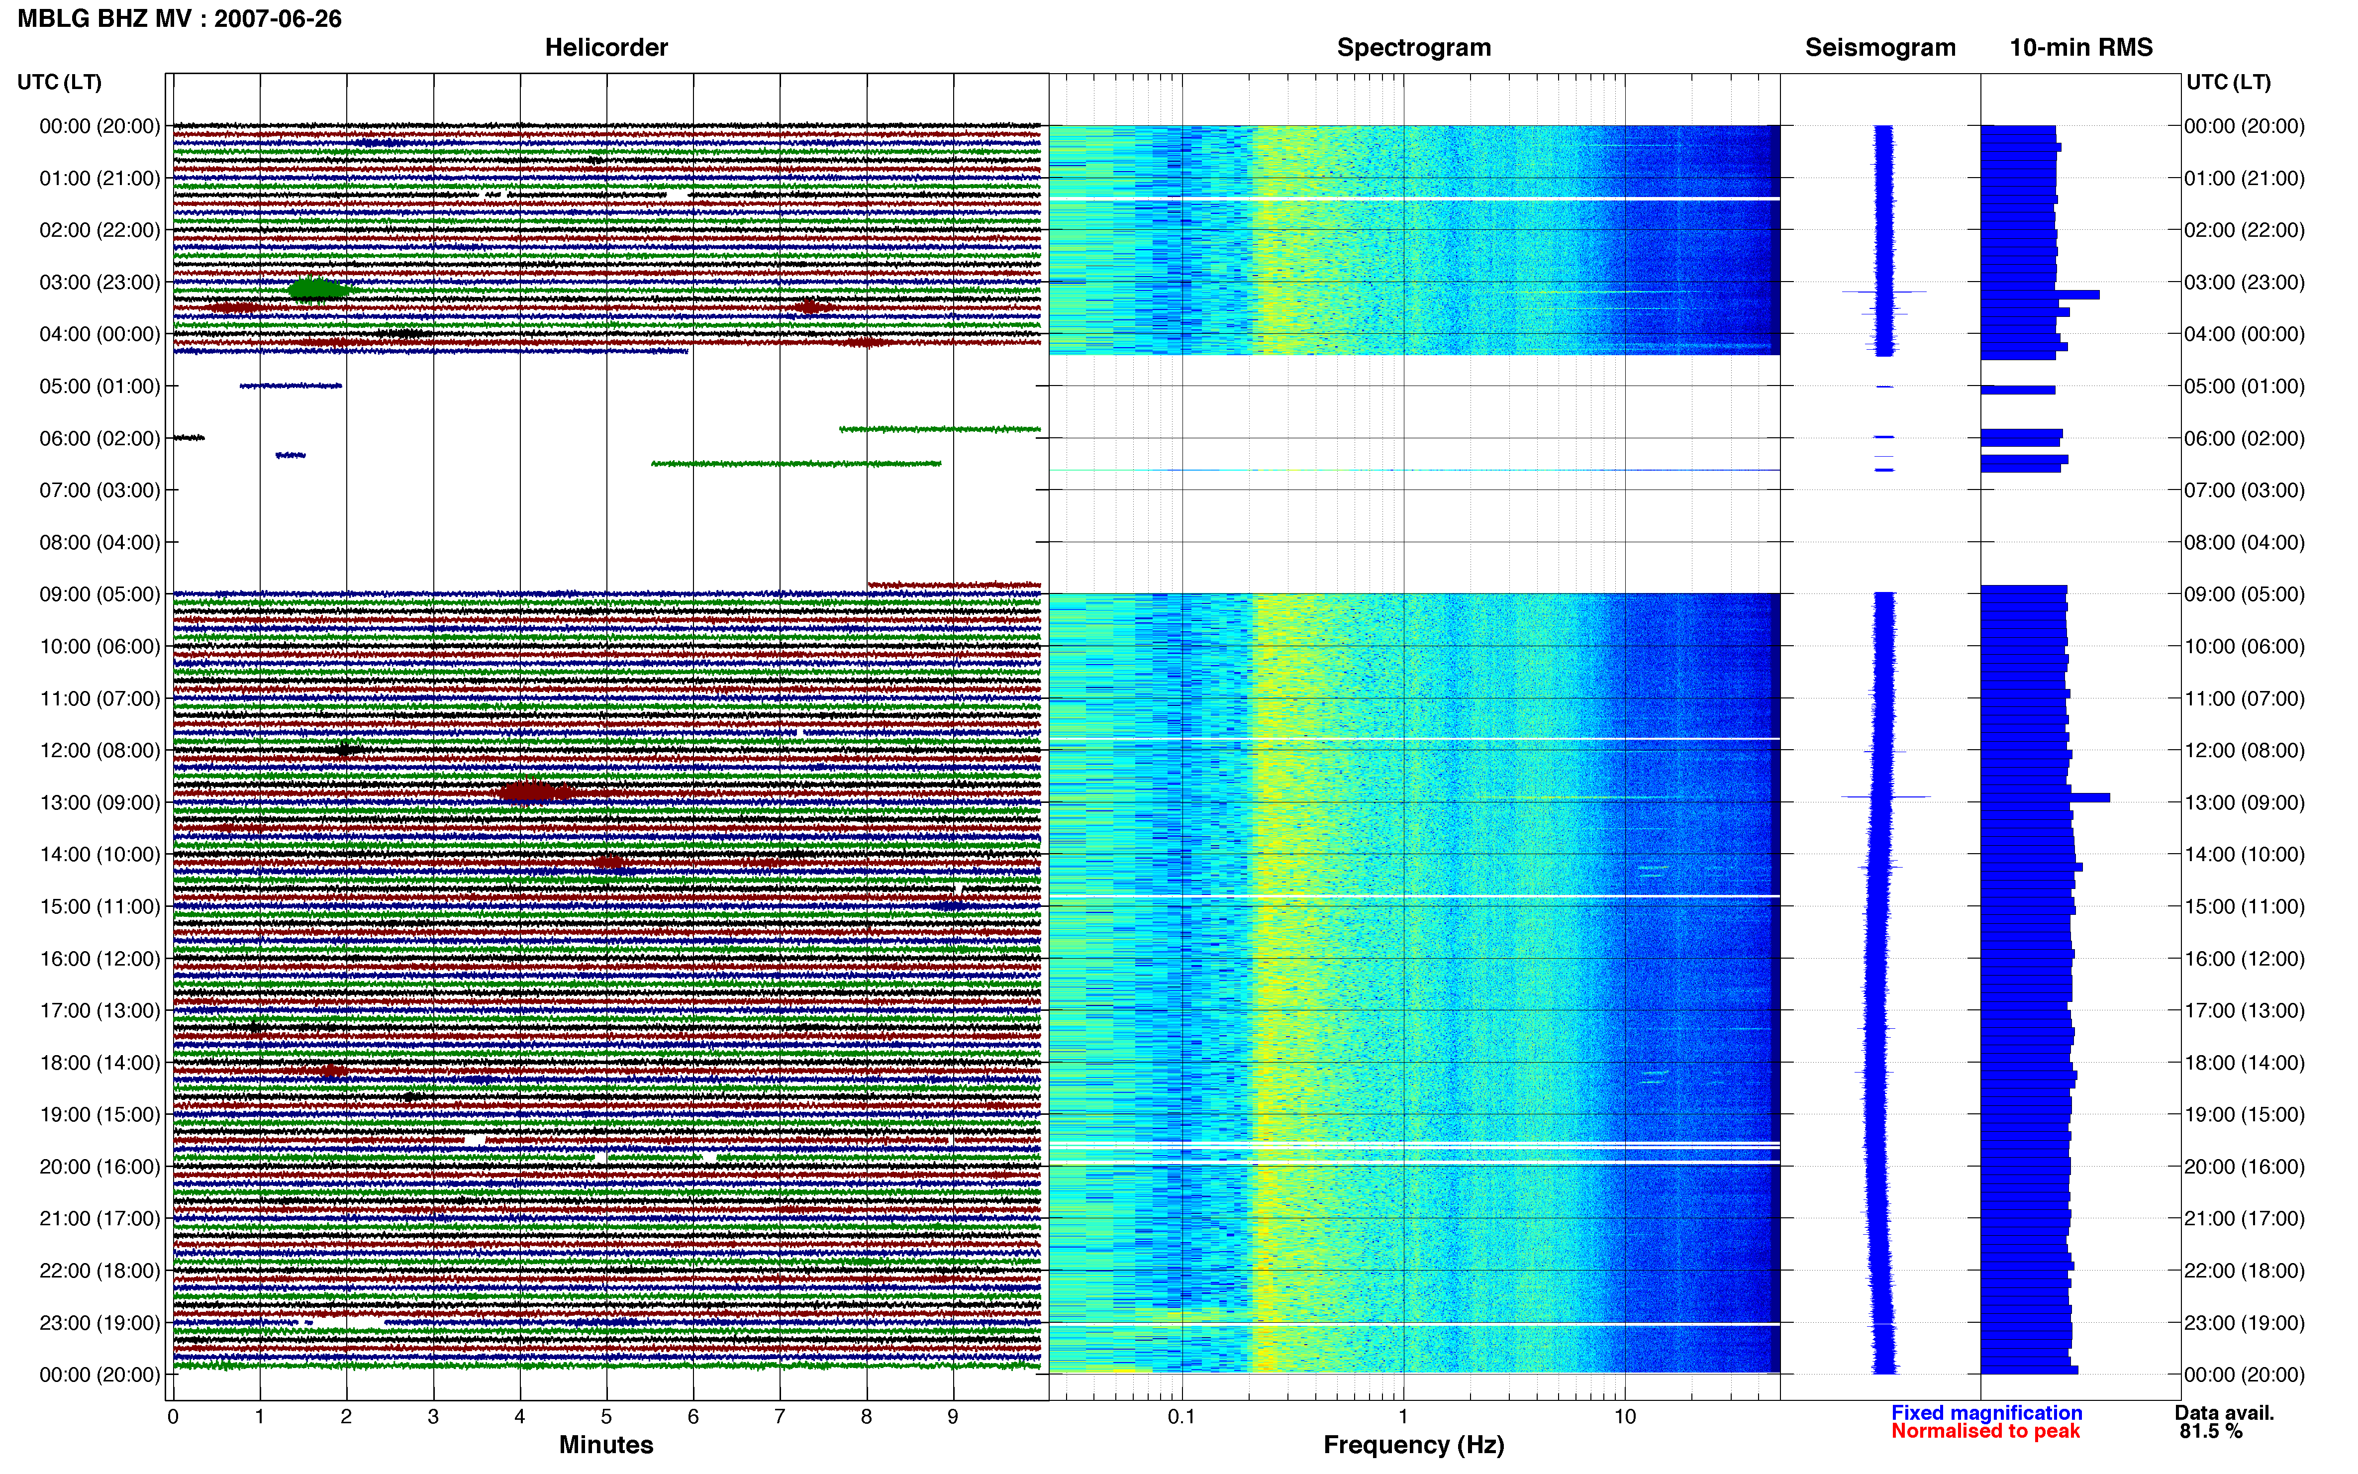Click the "81.5 %" data availability value
2358x1474 pixels.
point(2212,1431)
